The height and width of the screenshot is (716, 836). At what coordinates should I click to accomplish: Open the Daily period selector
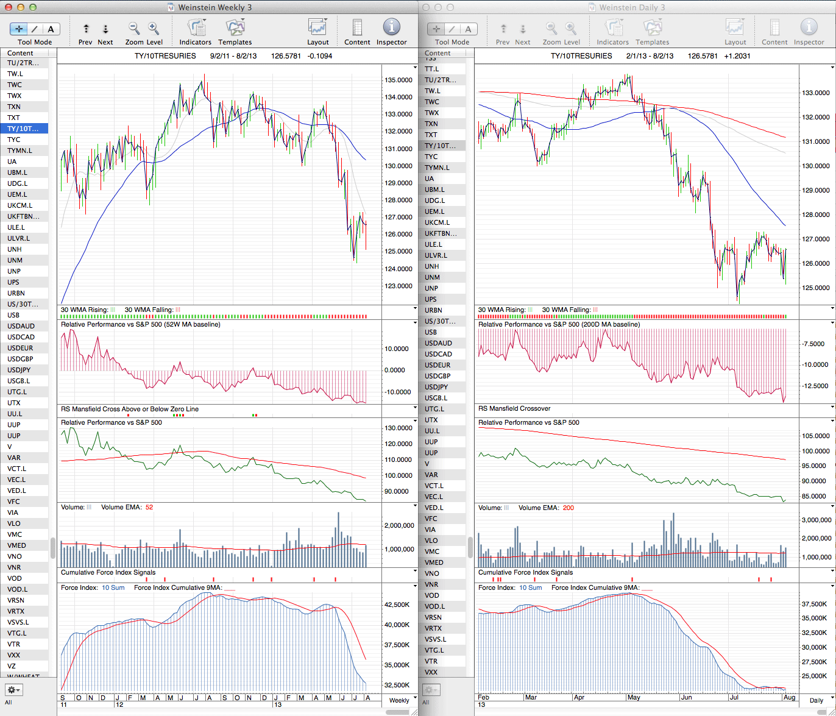[816, 700]
